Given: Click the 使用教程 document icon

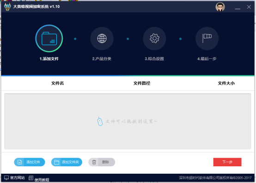Looking at the screenshot, I should pyautogui.click(x=31, y=178).
